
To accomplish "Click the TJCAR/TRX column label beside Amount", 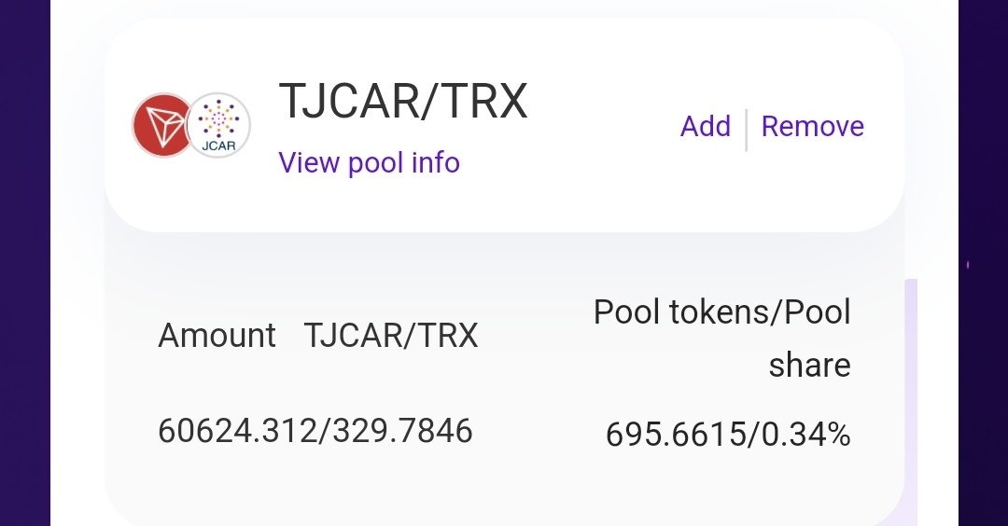I will tap(391, 335).
